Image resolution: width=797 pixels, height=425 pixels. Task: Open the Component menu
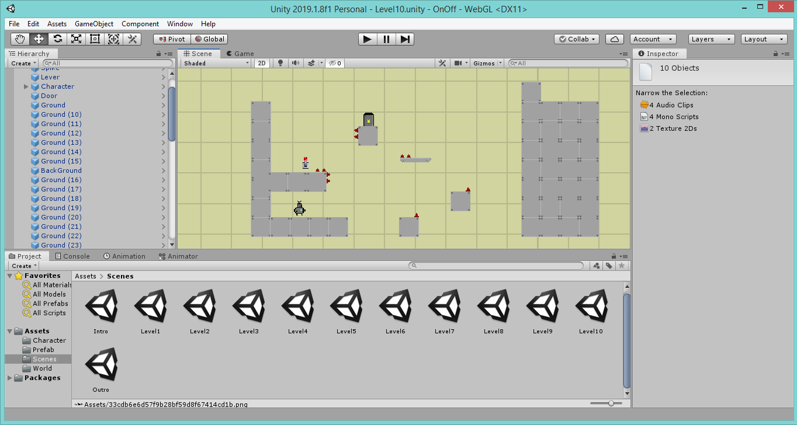tap(140, 24)
